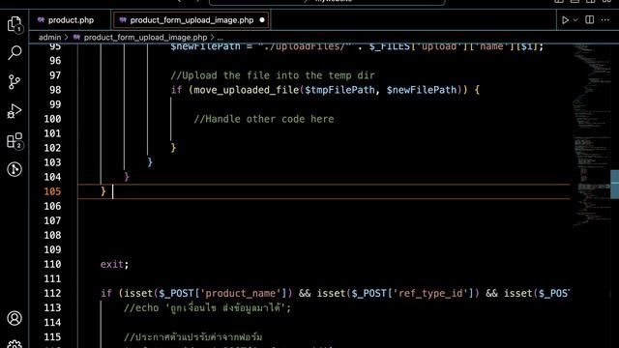Screen dimensions: 619x348
Task: Click the admin breadcrumb folder
Action: [49, 37]
